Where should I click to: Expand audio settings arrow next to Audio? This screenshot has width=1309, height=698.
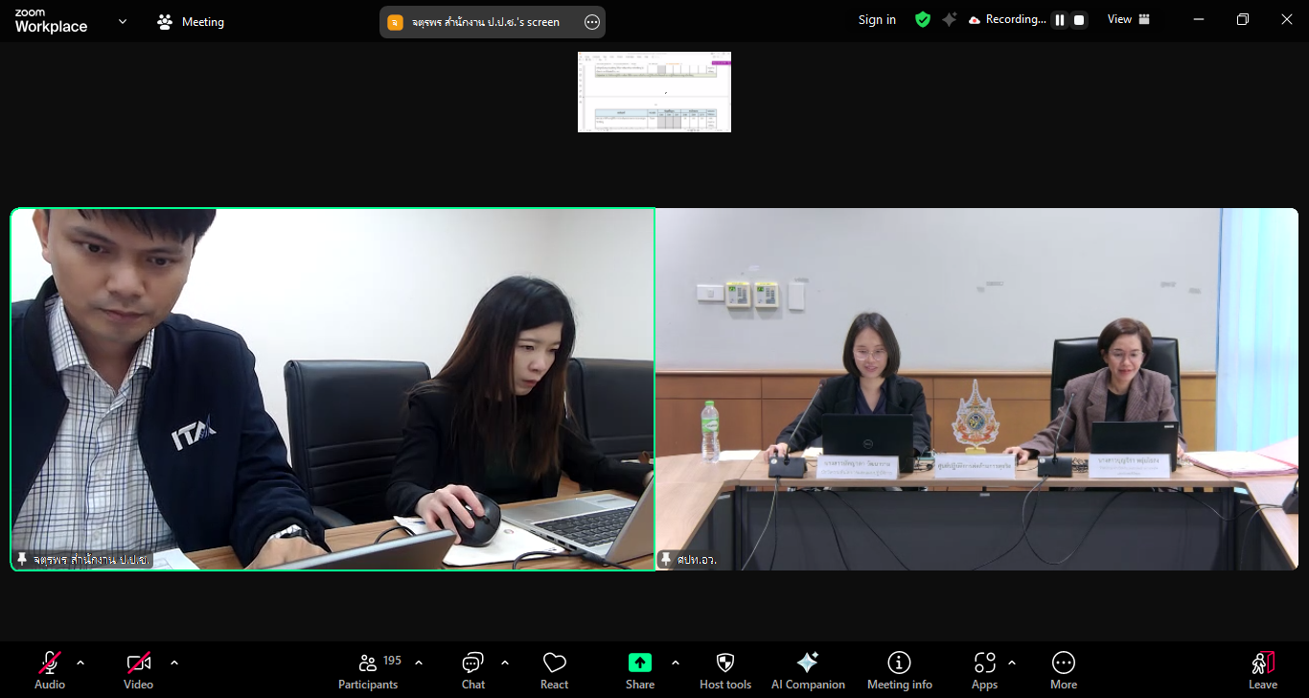[80, 663]
